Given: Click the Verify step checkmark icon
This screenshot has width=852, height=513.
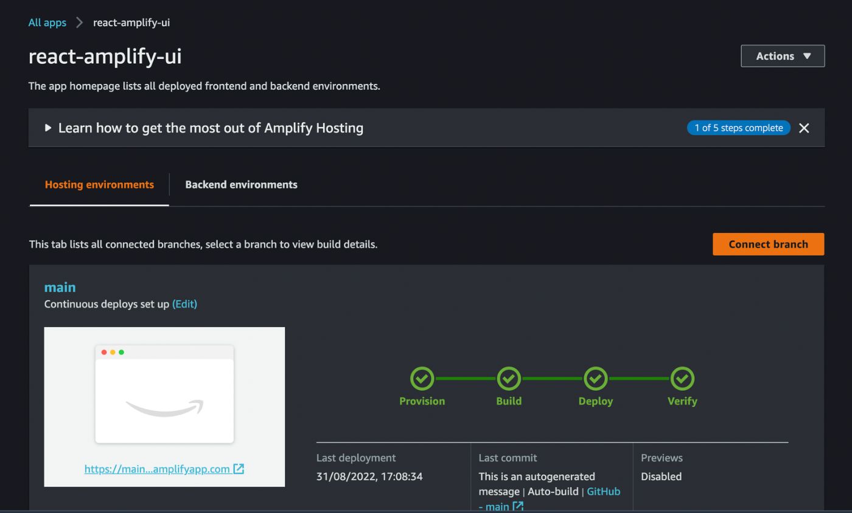Looking at the screenshot, I should [682, 379].
